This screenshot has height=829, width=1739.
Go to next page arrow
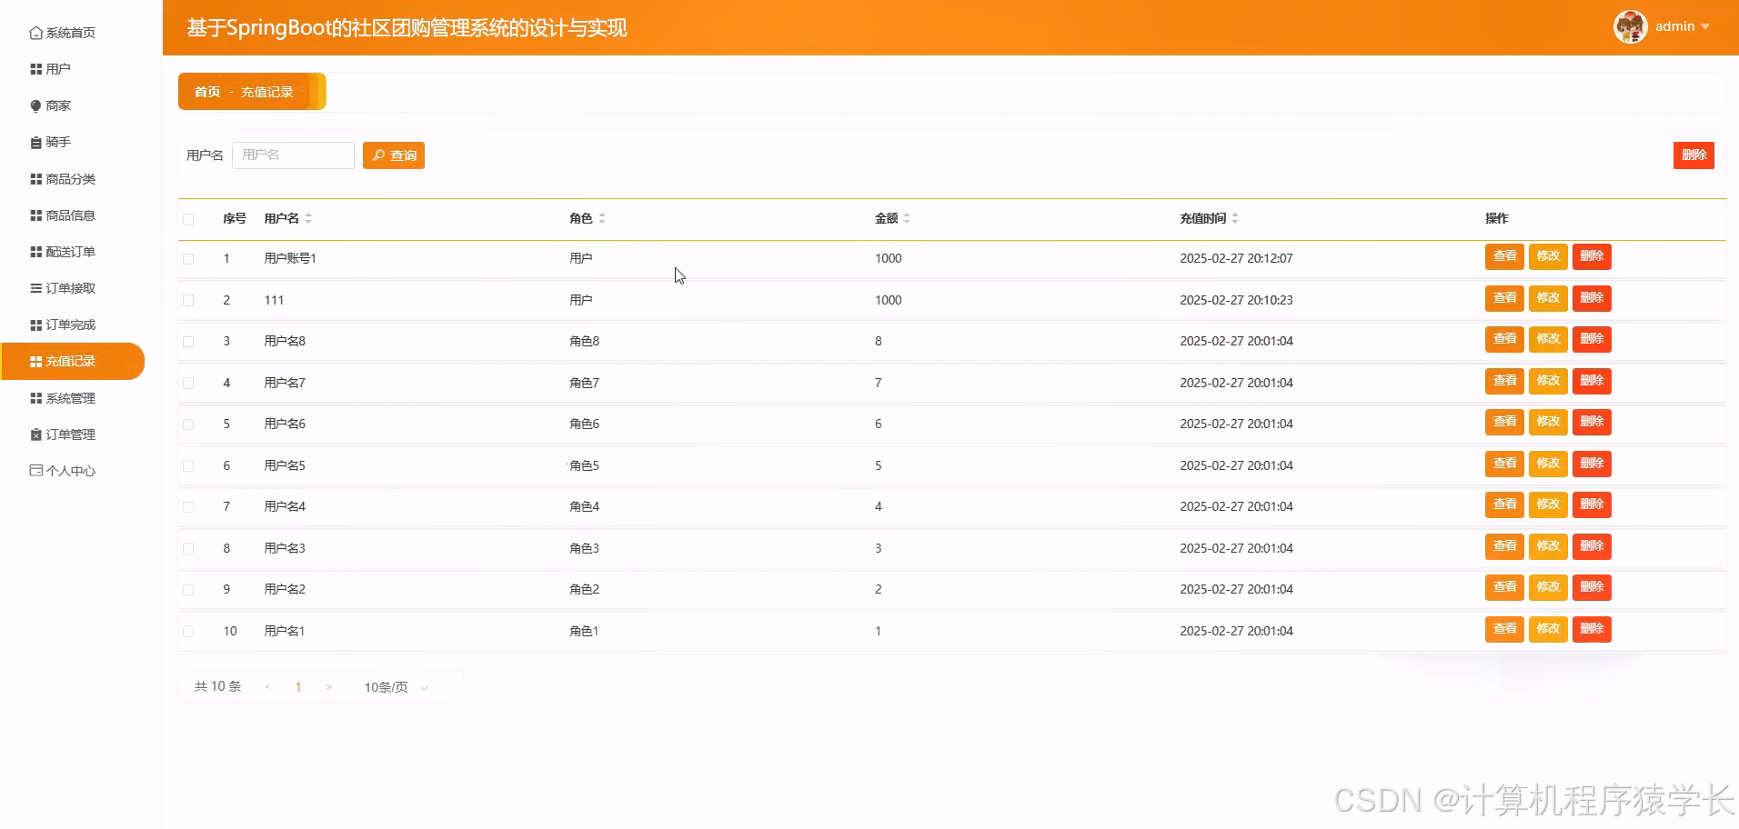coord(329,687)
